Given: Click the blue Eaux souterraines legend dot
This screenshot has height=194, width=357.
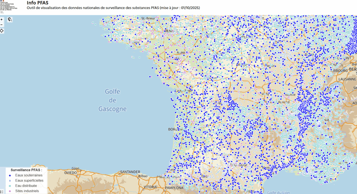Looking at the screenshot, I should (10, 175).
